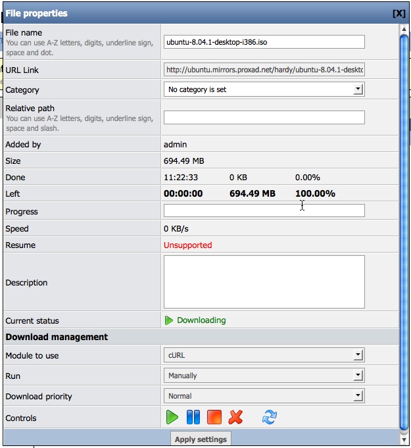Close File properties dialog via [X]

pyautogui.click(x=399, y=13)
